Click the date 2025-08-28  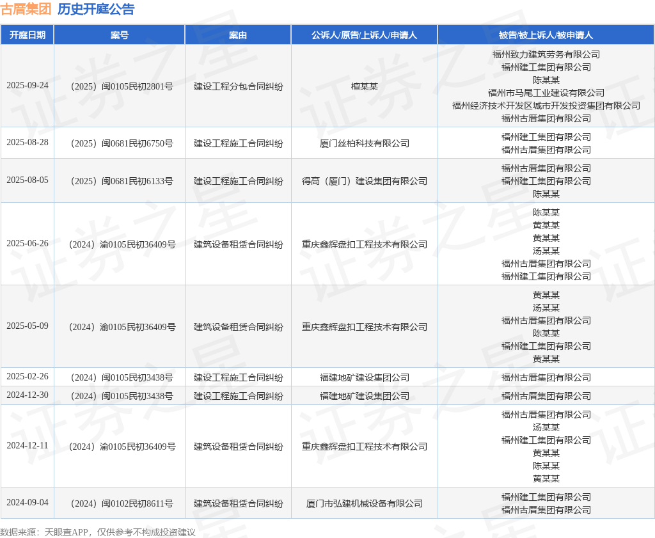(x=28, y=142)
